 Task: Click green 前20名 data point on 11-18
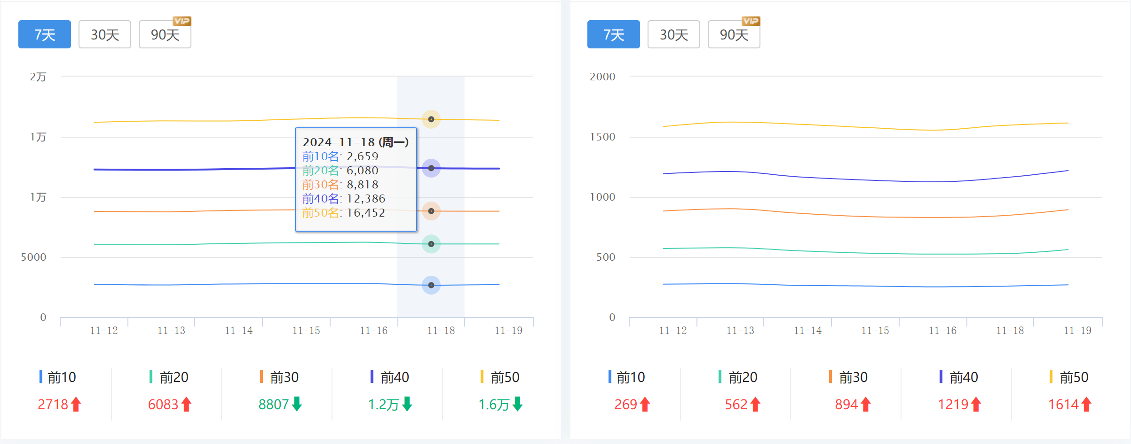coord(431,244)
